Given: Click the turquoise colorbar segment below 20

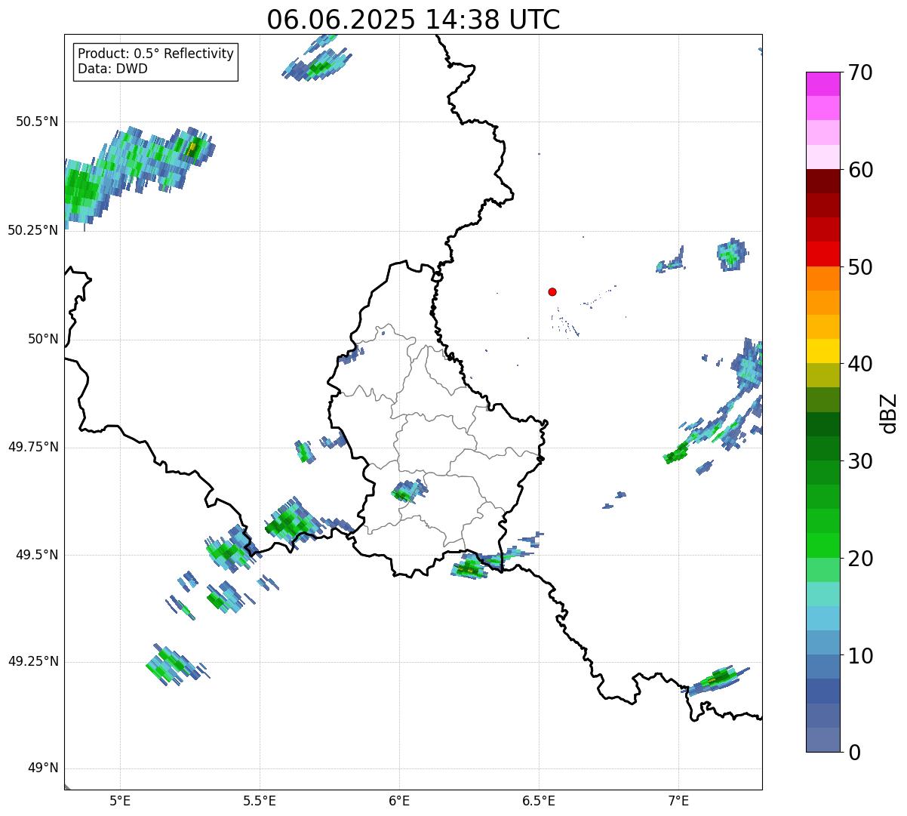Looking at the screenshot, I should (823, 593).
